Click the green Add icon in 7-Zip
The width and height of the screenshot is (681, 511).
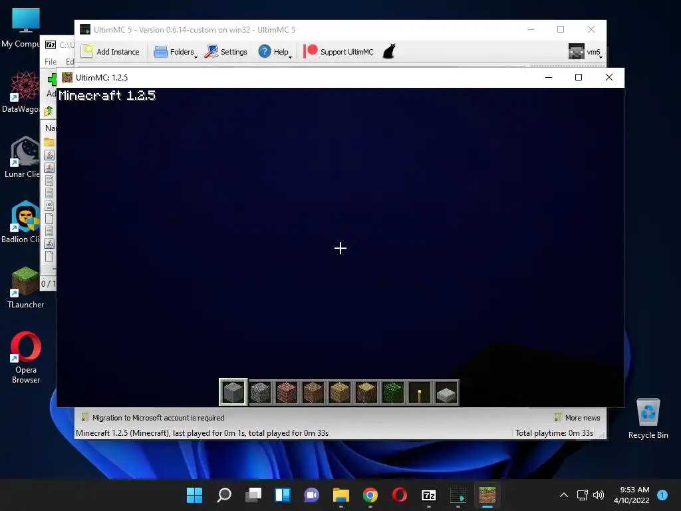pyautogui.click(x=52, y=79)
